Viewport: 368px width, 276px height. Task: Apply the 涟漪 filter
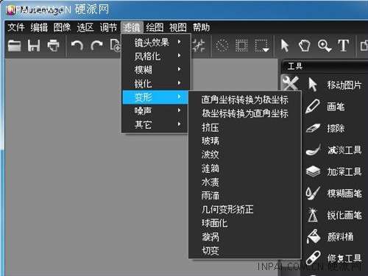pyautogui.click(x=245, y=169)
